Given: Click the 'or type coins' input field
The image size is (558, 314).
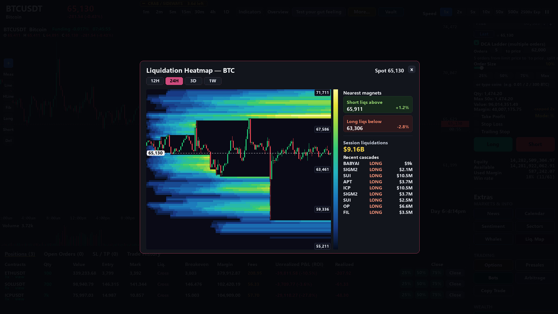Looking at the screenshot, I should click(x=514, y=85).
